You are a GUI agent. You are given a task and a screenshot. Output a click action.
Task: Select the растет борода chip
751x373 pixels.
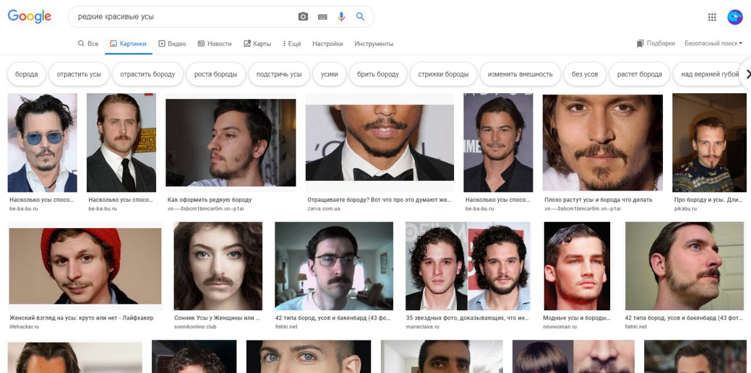640,74
